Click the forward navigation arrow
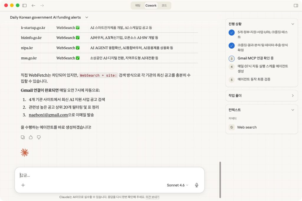The image size is (302, 201). point(42,6)
